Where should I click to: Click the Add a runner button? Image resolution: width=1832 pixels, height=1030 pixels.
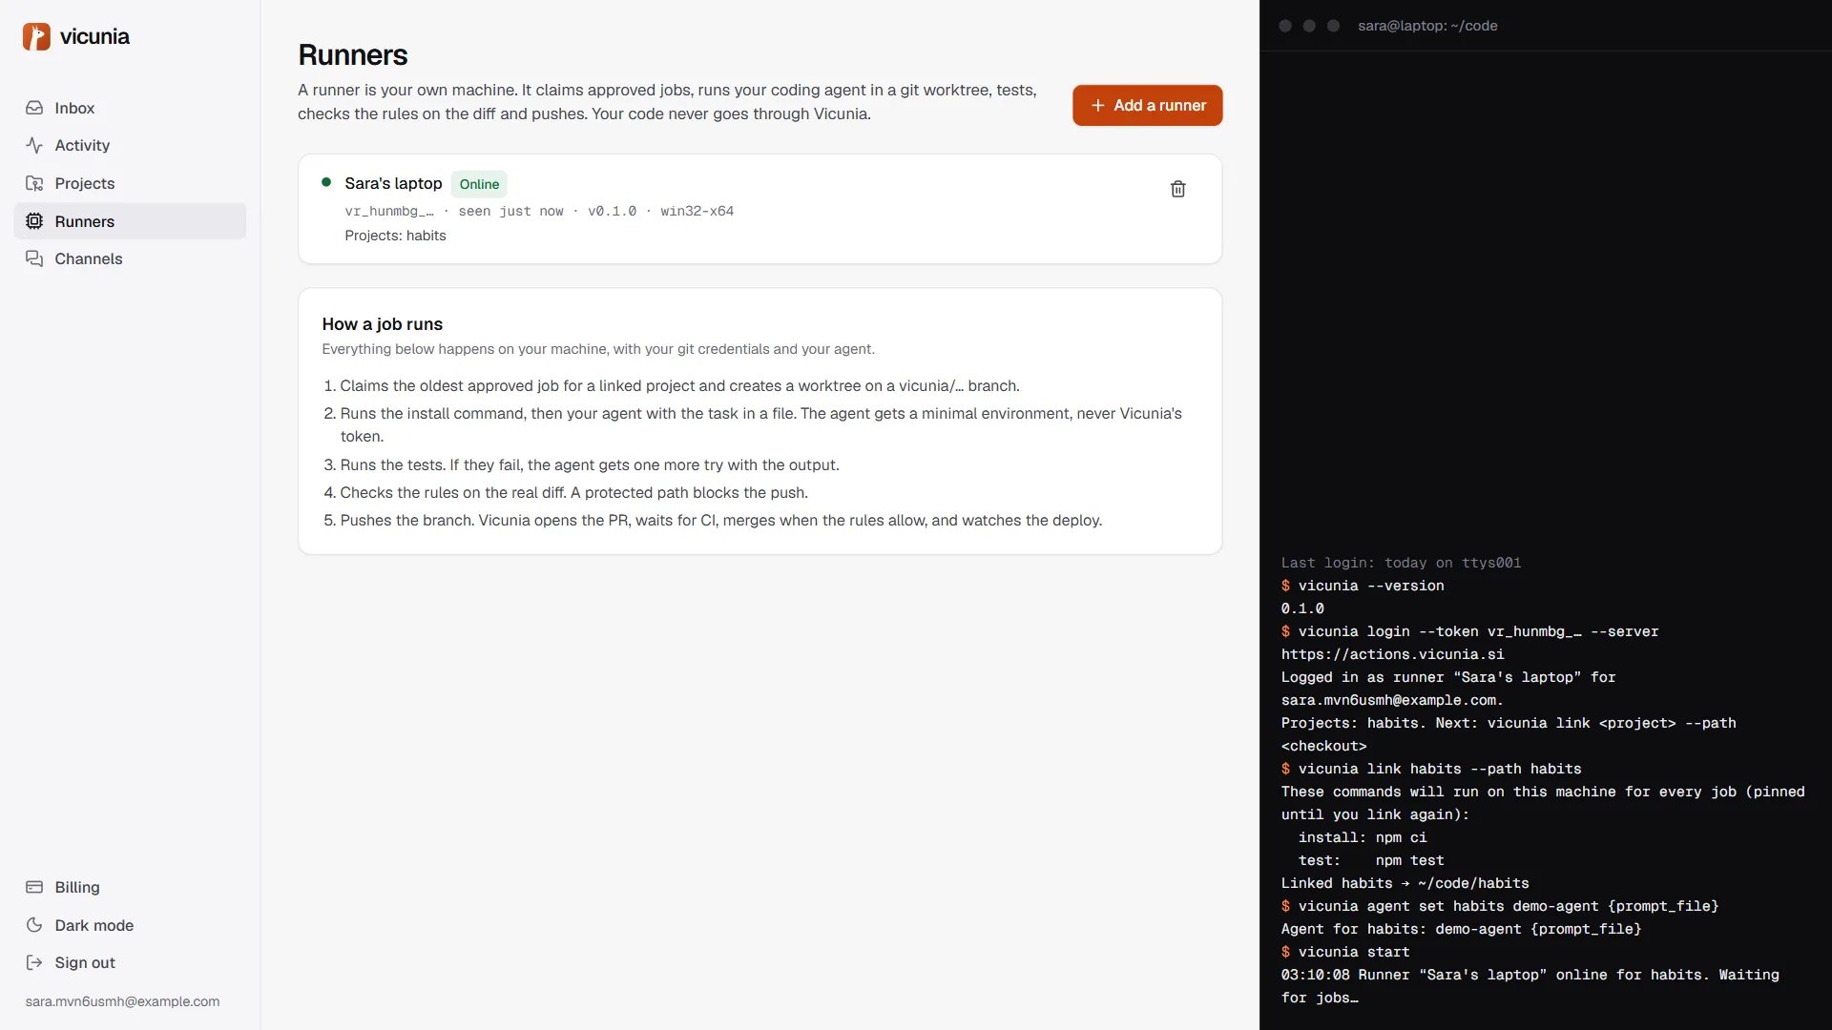click(1147, 106)
